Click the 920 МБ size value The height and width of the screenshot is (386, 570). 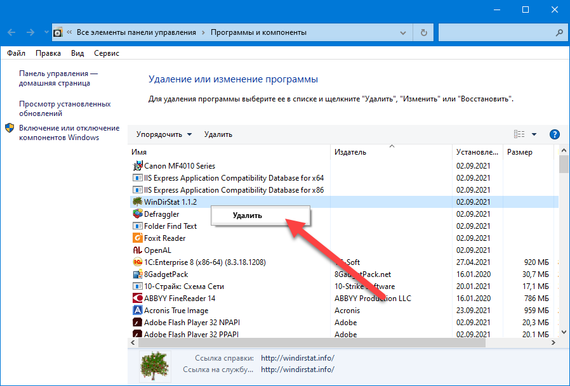pos(536,262)
